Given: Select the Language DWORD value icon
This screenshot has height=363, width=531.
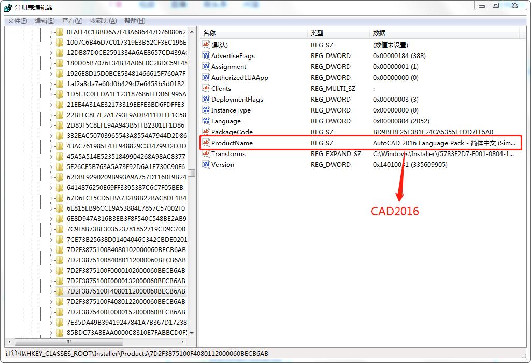Looking at the screenshot, I should click(x=206, y=121).
